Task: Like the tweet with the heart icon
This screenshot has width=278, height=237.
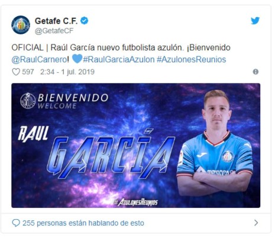Action: click(16, 72)
